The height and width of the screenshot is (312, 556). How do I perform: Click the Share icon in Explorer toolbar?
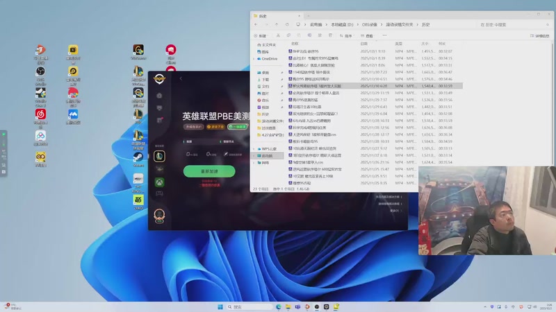(320, 35)
